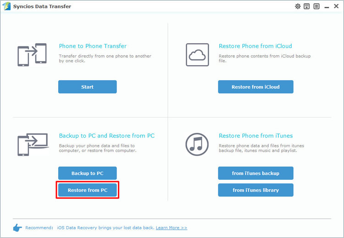
Task: Click the 'Transfer directly from one phone' description
Action: point(105,58)
